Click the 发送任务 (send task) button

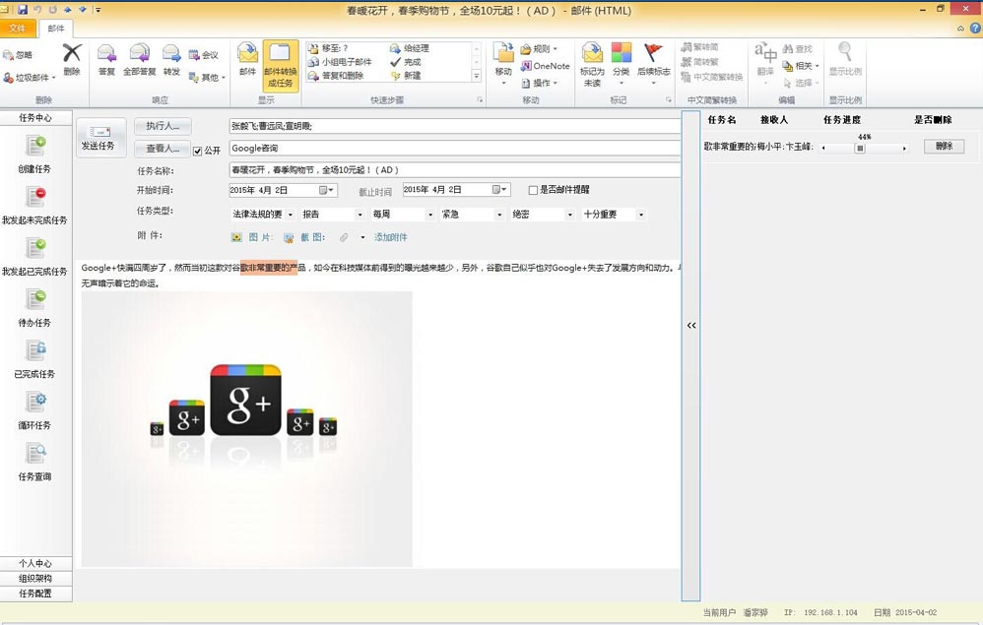(100, 138)
